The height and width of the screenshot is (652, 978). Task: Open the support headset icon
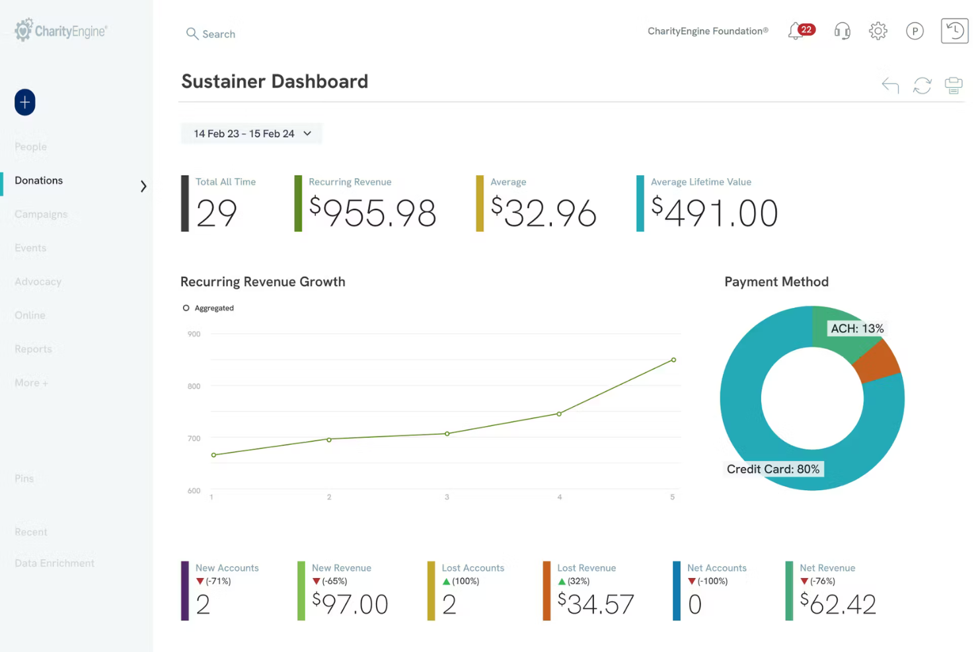(842, 31)
